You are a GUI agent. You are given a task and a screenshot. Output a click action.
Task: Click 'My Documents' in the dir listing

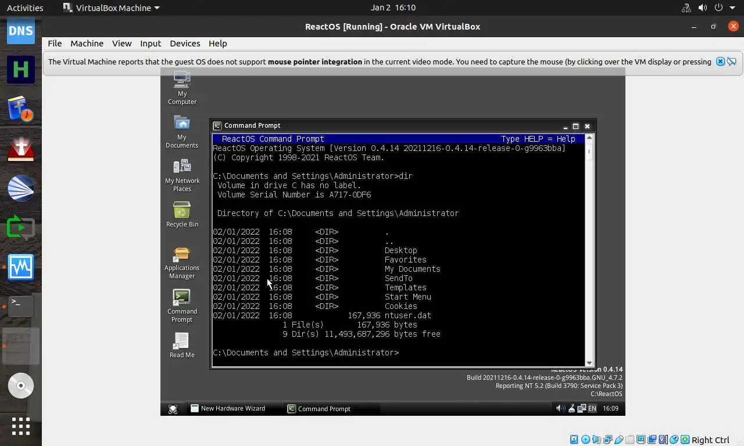[x=413, y=269]
